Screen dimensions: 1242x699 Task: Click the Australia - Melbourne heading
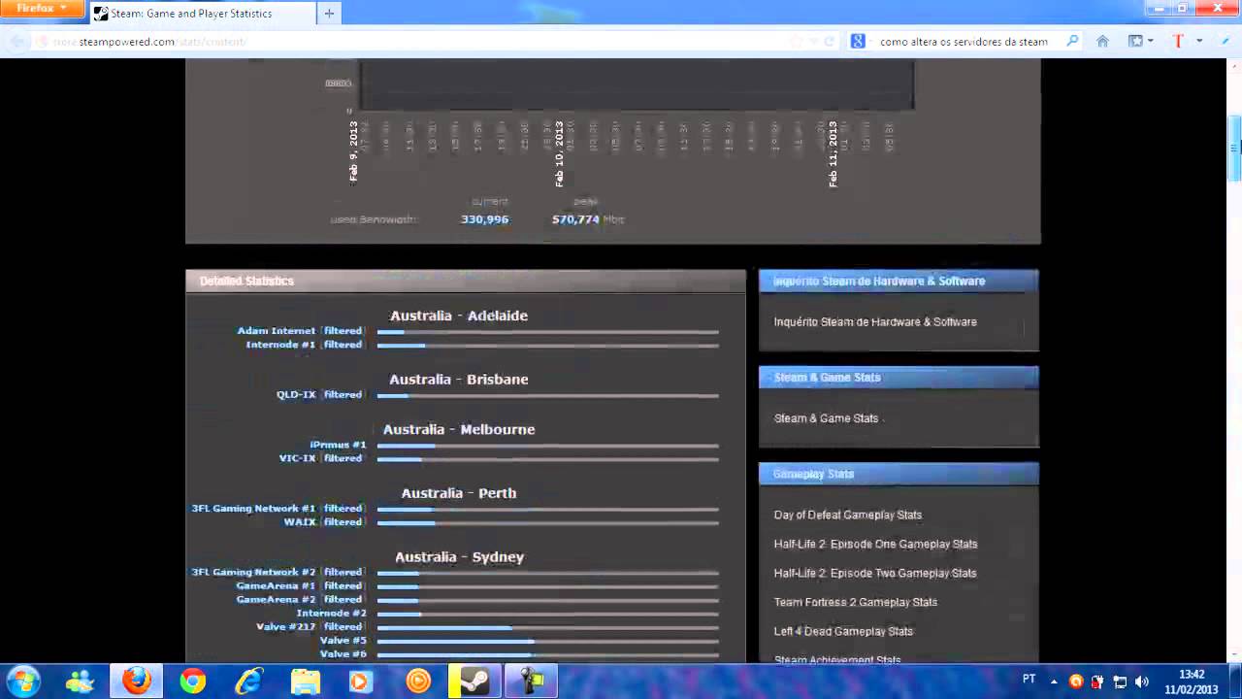coord(459,429)
